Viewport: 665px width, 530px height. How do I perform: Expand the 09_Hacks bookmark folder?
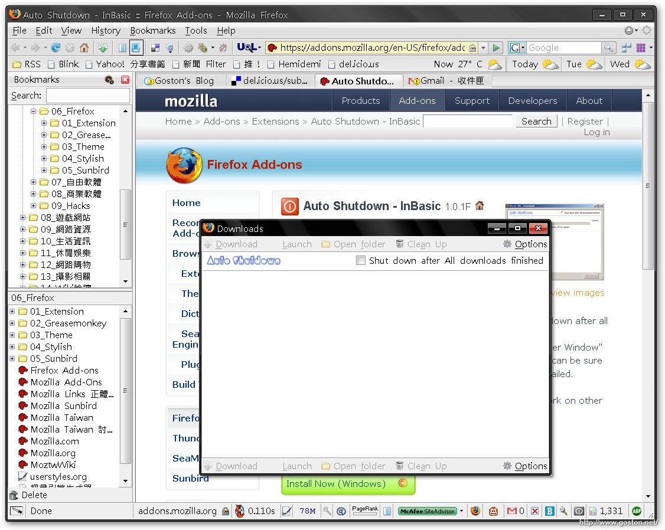click(33, 206)
